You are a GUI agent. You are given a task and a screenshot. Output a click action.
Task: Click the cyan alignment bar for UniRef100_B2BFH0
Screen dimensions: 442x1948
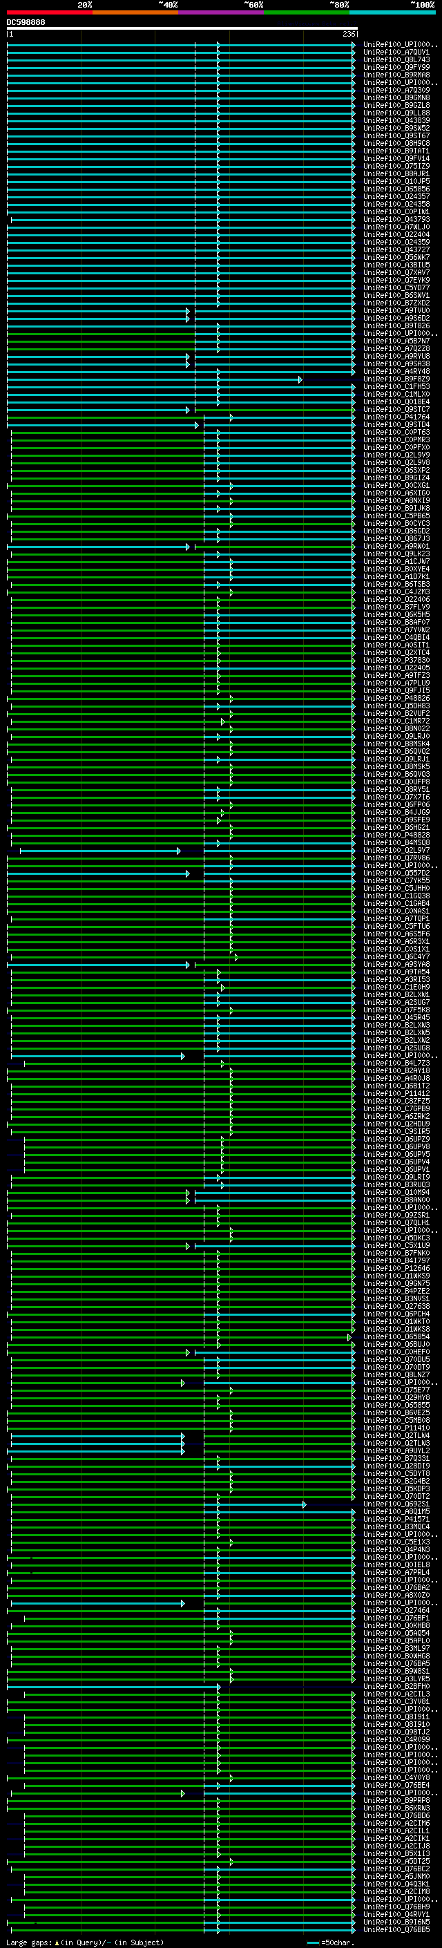click(x=113, y=1686)
